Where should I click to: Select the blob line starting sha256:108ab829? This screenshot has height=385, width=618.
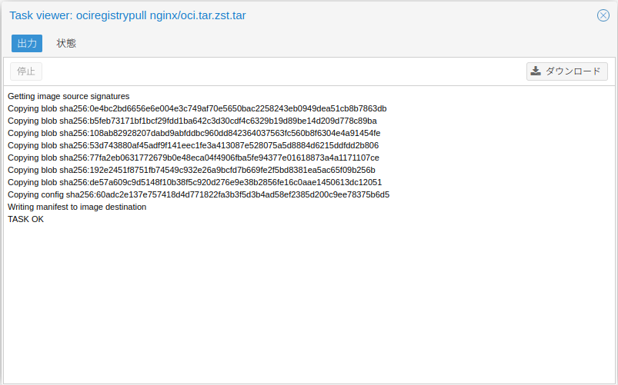[194, 133]
